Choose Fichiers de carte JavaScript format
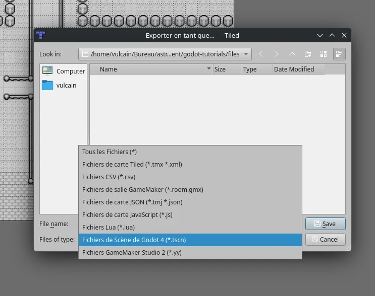 pyautogui.click(x=190, y=214)
